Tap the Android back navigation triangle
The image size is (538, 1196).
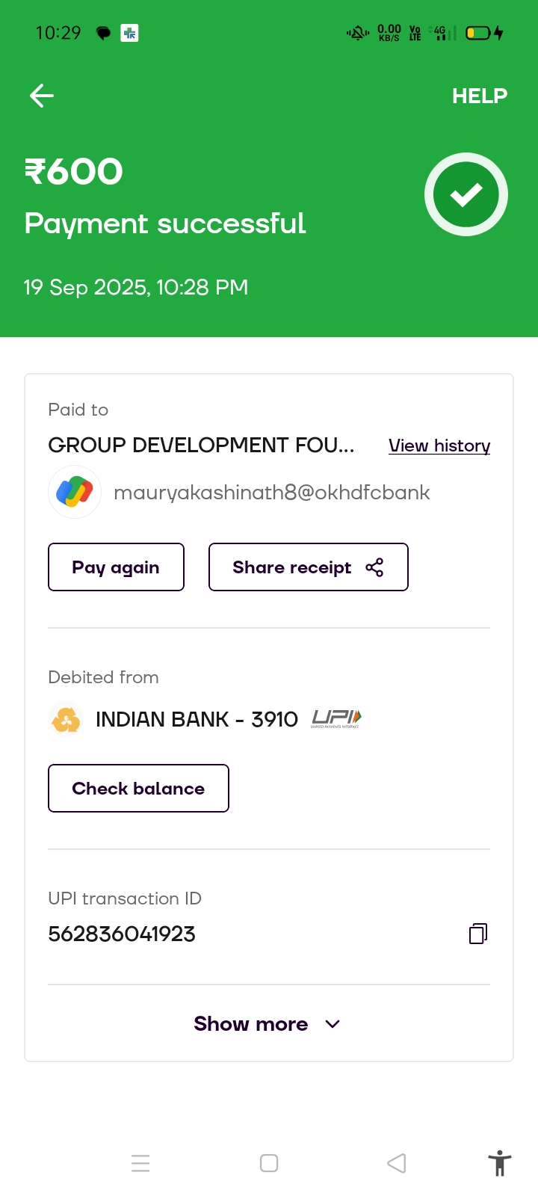coord(397,1163)
